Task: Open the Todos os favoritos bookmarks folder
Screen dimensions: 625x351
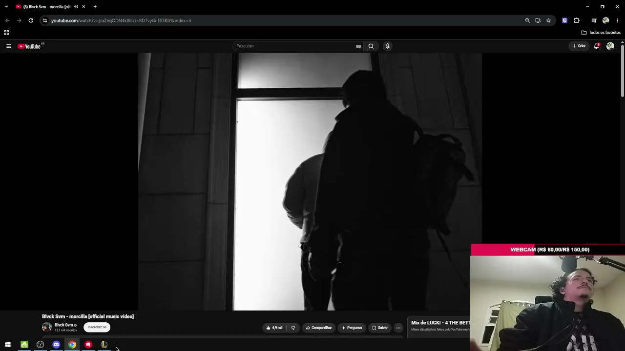Action: tap(601, 33)
